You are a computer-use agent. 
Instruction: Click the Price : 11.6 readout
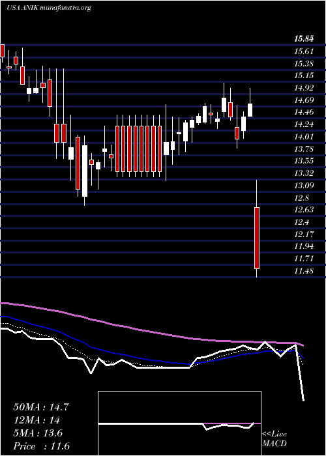click(41, 446)
